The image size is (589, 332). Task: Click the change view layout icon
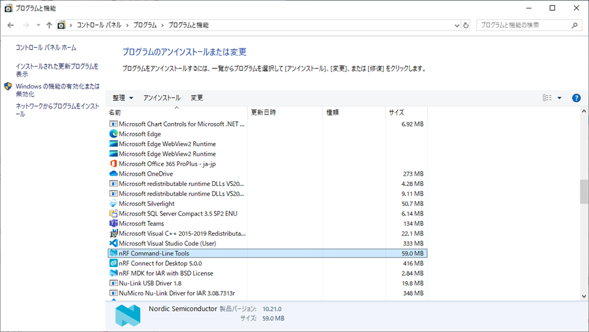[547, 98]
